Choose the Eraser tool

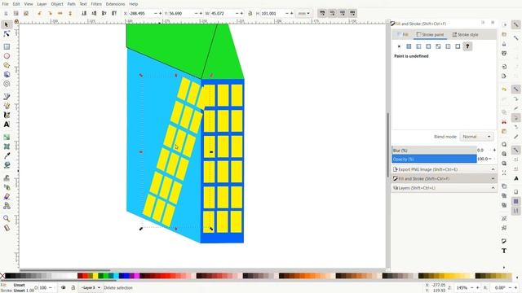coord(7,196)
